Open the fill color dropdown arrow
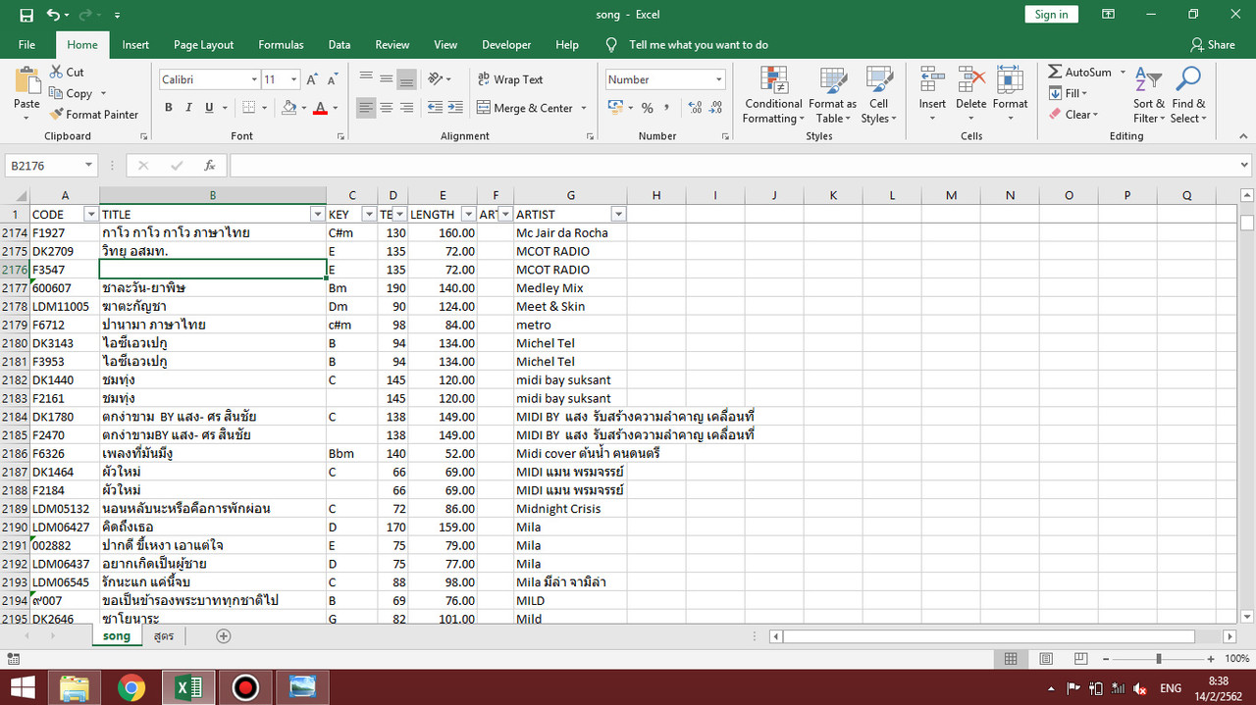The height and width of the screenshot is (705, 1256). (303, 108)
